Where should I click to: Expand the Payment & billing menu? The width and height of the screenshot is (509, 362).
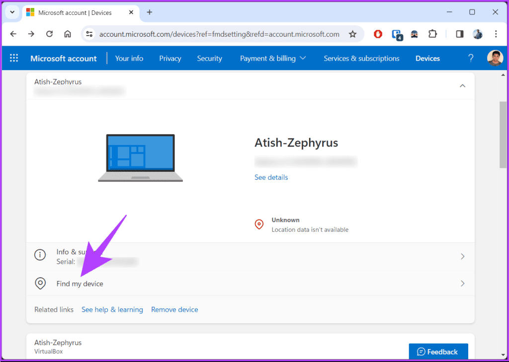pos(273,59)
